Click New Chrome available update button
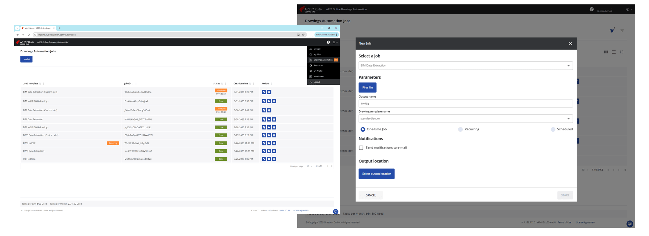This screenshot has width=649, height=236. [327, 35]
